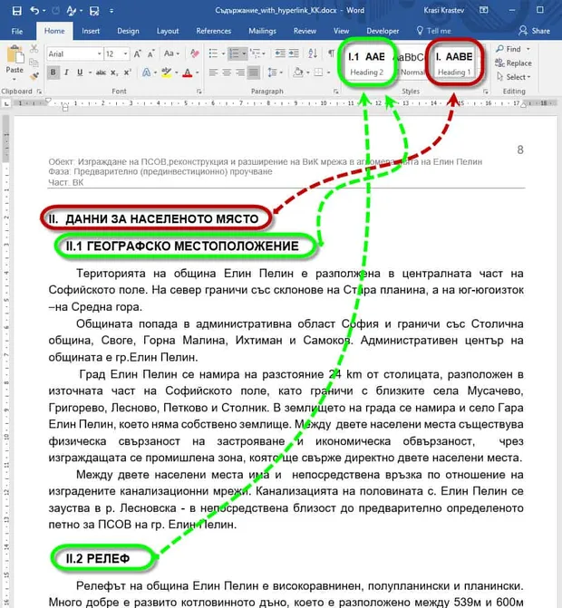Open the Paste options arrow
Screen dimensions: 562x608
click(x=15, y=79)
